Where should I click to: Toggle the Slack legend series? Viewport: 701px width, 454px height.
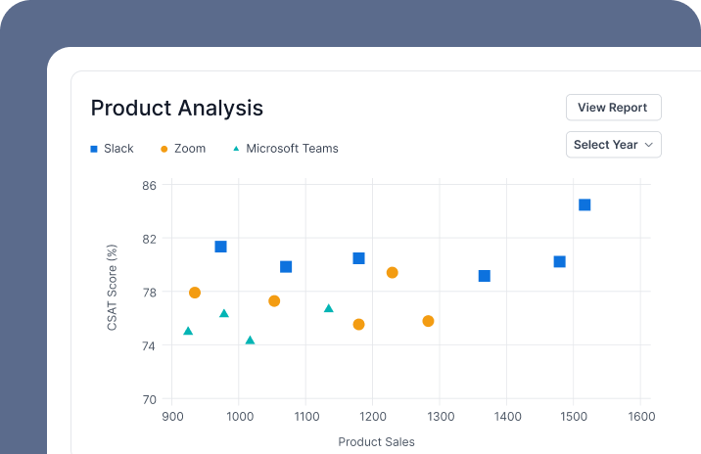click(112, 149)
